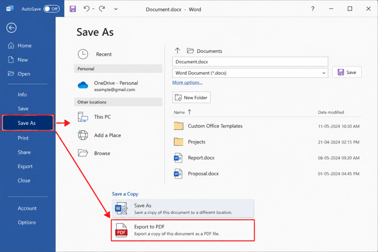Click the 01-05-2024 04:45 PM date
The width and height of the screenshot is (378, 252).
pyautogui.click(x=339, y=174)
